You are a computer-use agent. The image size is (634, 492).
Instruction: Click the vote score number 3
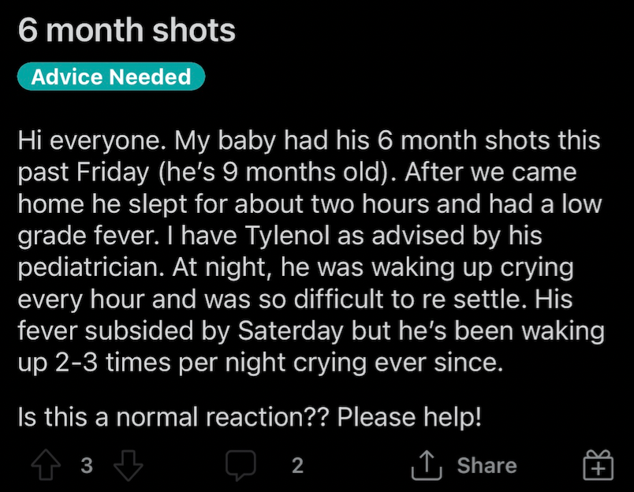point(87,465)
